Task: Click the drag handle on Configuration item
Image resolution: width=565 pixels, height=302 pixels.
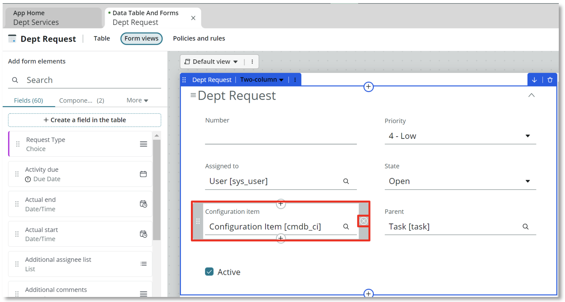Action: coord(198,221)
